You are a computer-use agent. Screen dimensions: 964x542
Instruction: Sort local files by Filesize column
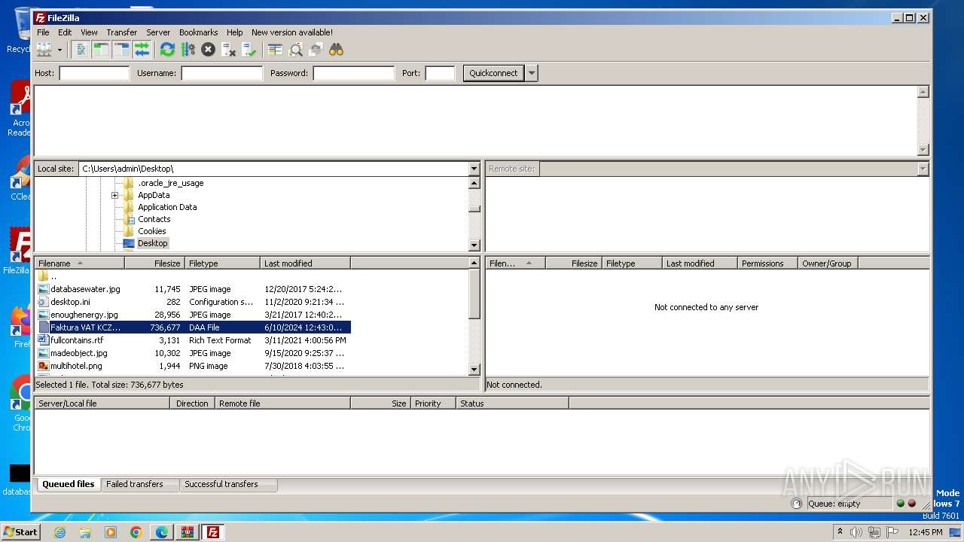point(154,263)
